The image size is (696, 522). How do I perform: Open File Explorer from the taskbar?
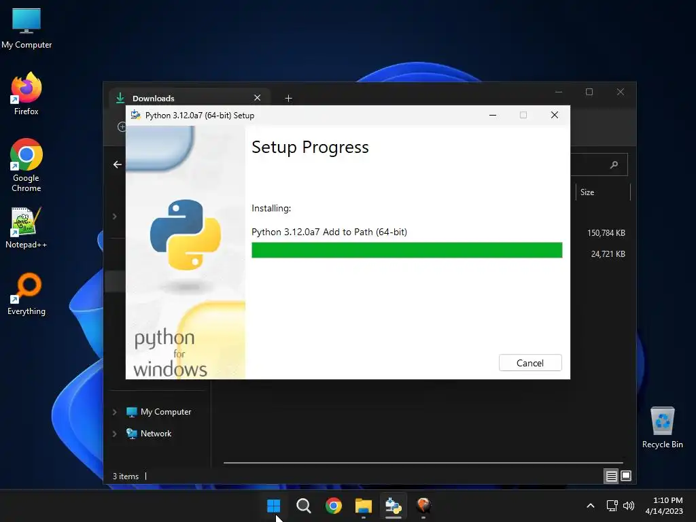point(364,506)
